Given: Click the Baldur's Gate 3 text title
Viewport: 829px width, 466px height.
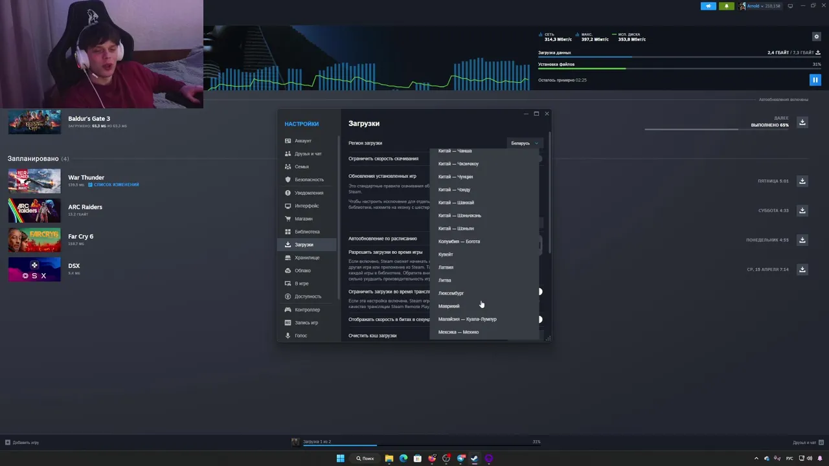Looking at the screenshot, I should point(89,118).
